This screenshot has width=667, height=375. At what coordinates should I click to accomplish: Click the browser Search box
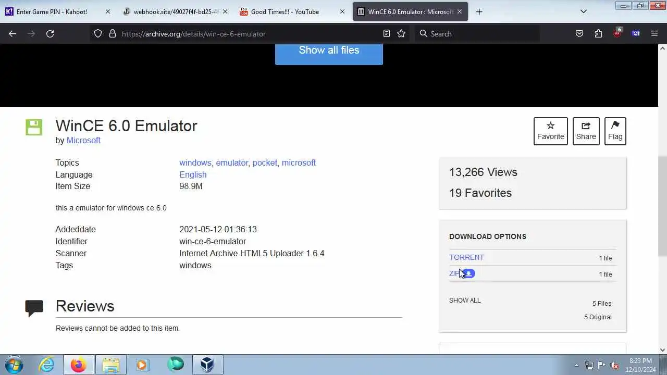477,34
